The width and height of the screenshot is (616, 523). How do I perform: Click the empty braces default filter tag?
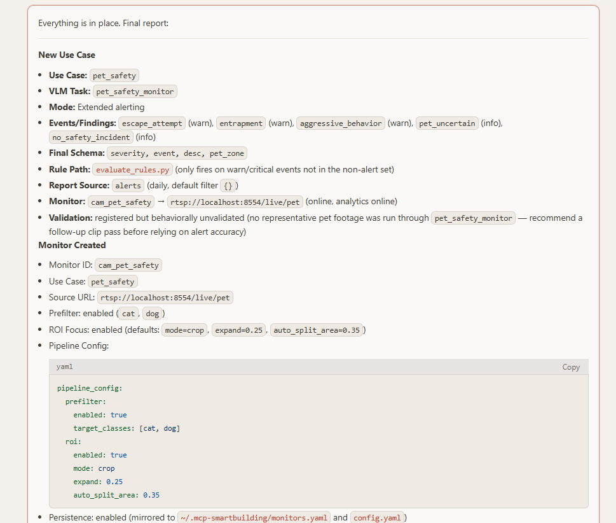(x=228, y=186)
